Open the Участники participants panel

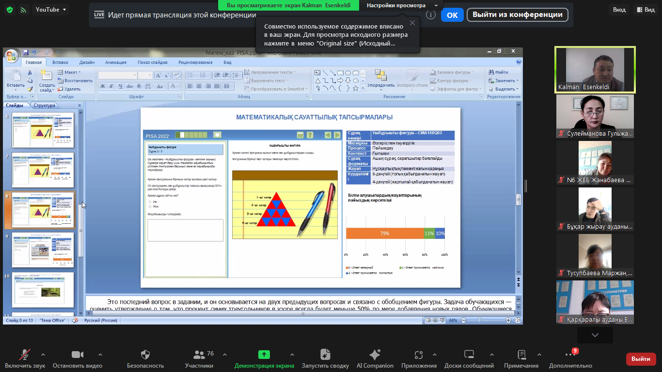pyautogui.click(x=199, y=355)
